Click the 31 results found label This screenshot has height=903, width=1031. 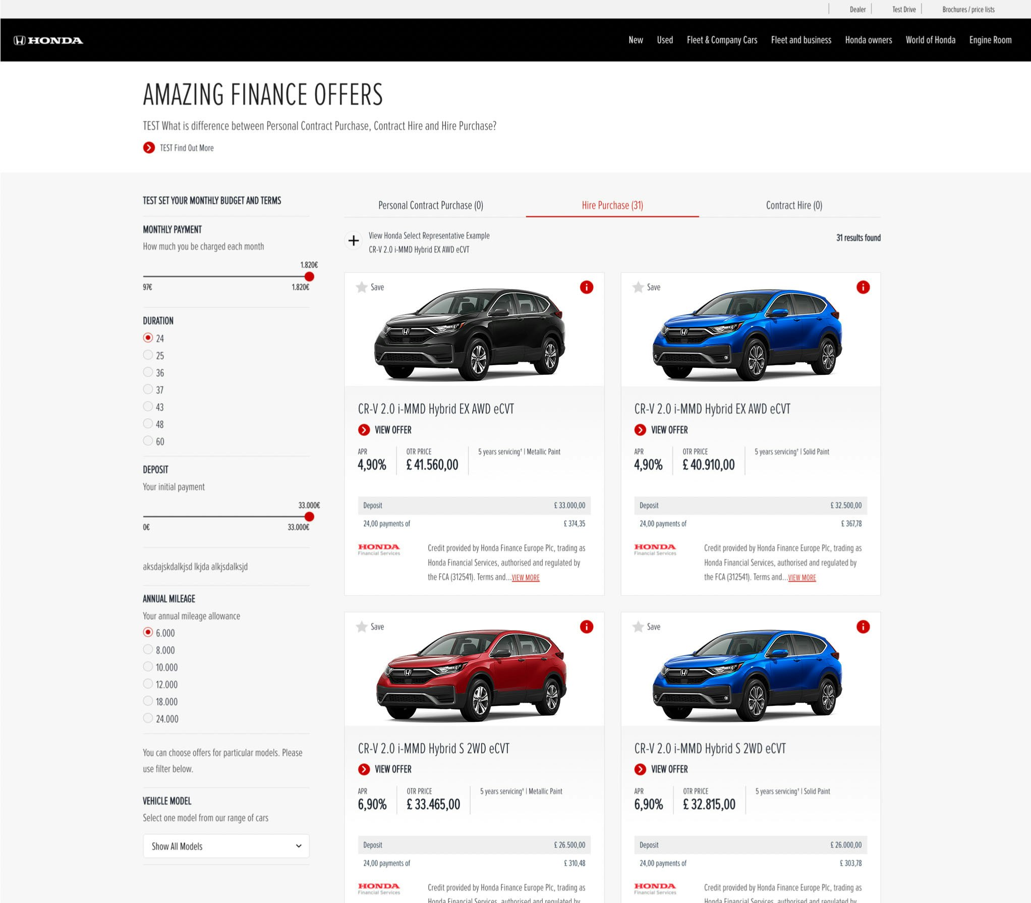coord(857,238)
